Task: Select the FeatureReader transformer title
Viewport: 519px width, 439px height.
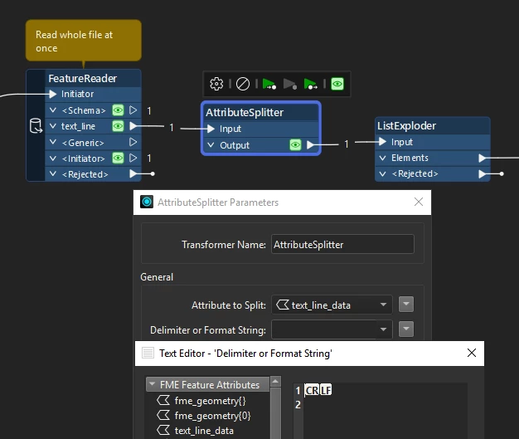Action: pos(82,79)
